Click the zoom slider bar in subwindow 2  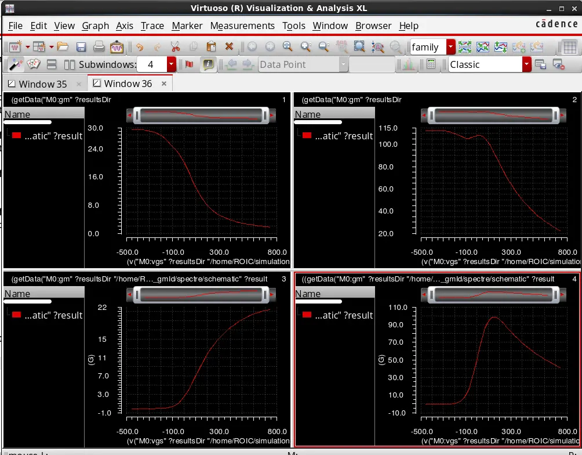pos(493,115)
